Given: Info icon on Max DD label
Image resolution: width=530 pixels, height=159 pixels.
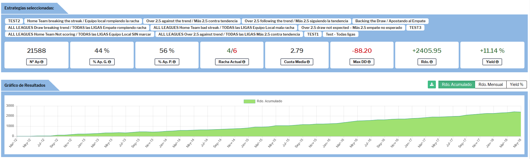Looking at the screenshot, I should coord(369,62).
